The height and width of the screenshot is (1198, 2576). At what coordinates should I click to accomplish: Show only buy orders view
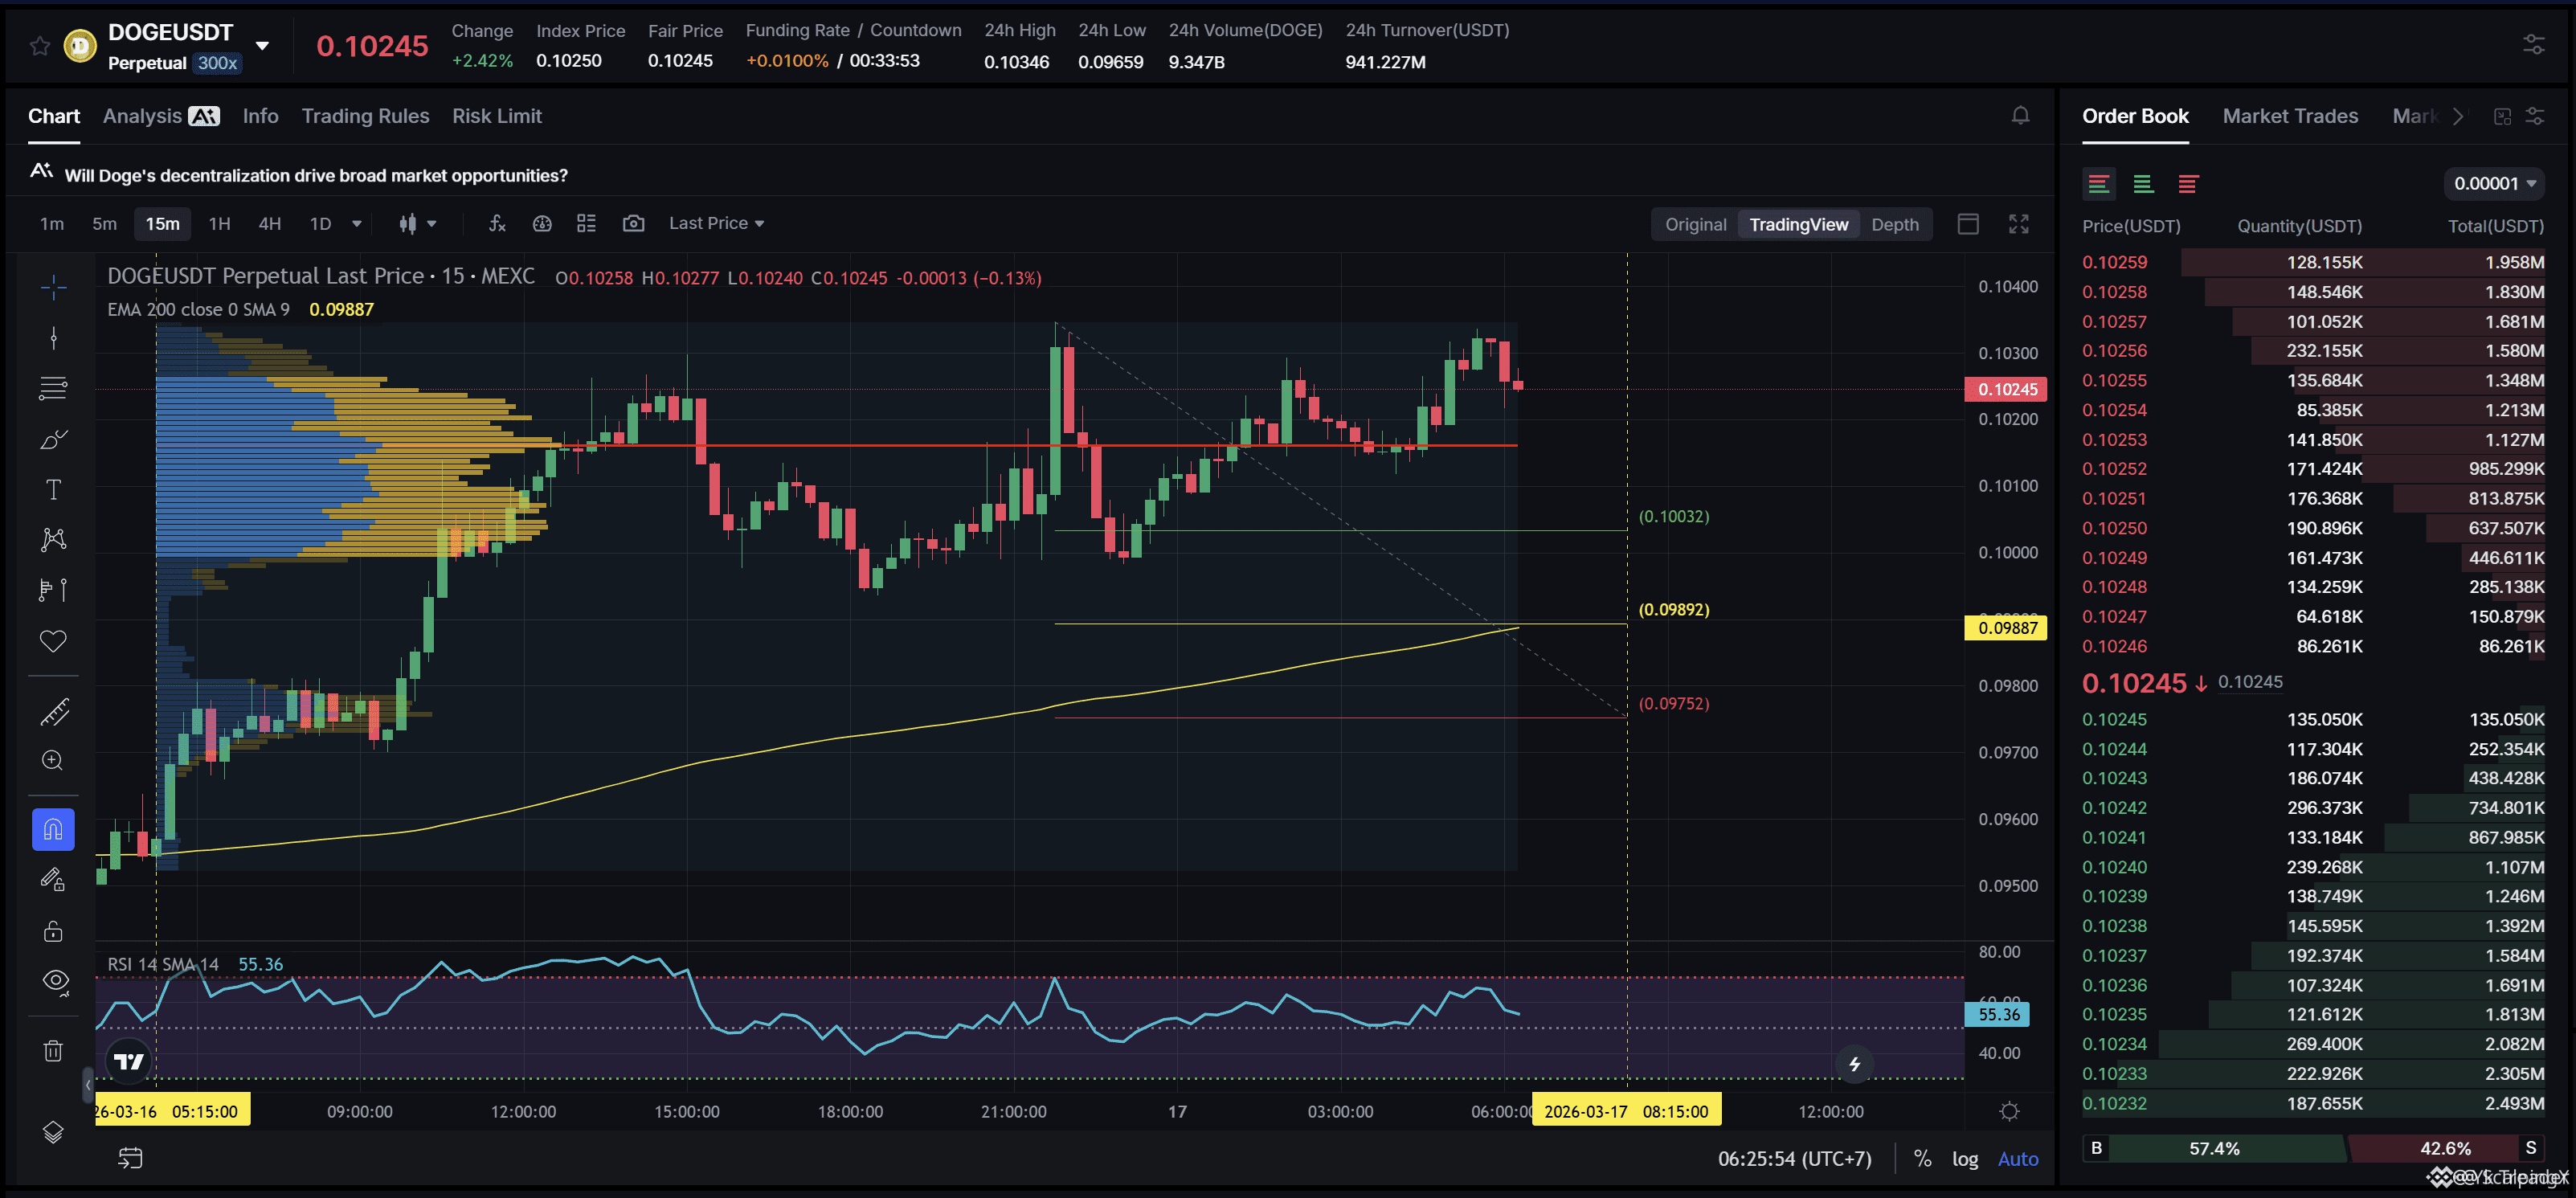(2143, 184)
